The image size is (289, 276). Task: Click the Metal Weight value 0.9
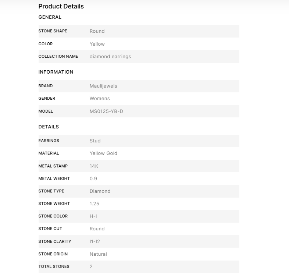pos(93,178)
